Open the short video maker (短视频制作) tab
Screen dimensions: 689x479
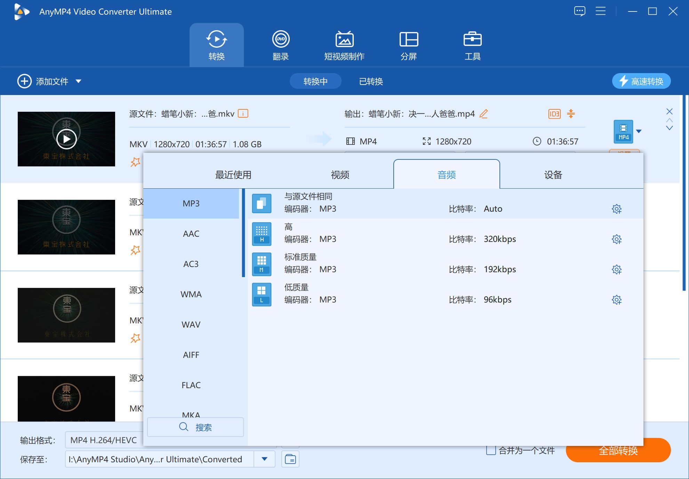pyautogui.click(x=344, y=45)
